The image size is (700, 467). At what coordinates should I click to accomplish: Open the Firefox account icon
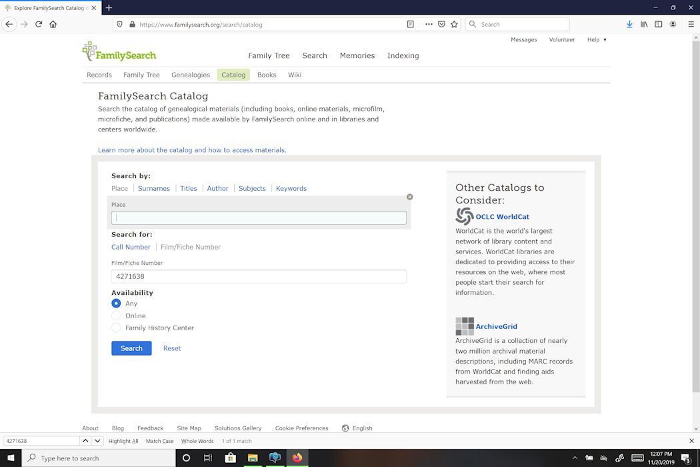673,24
